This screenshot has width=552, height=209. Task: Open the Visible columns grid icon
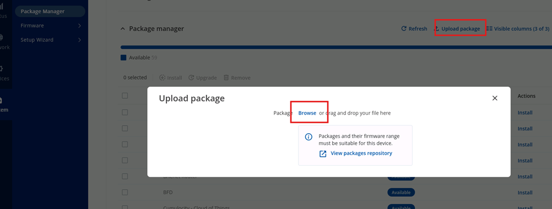(x=489, y=29)
